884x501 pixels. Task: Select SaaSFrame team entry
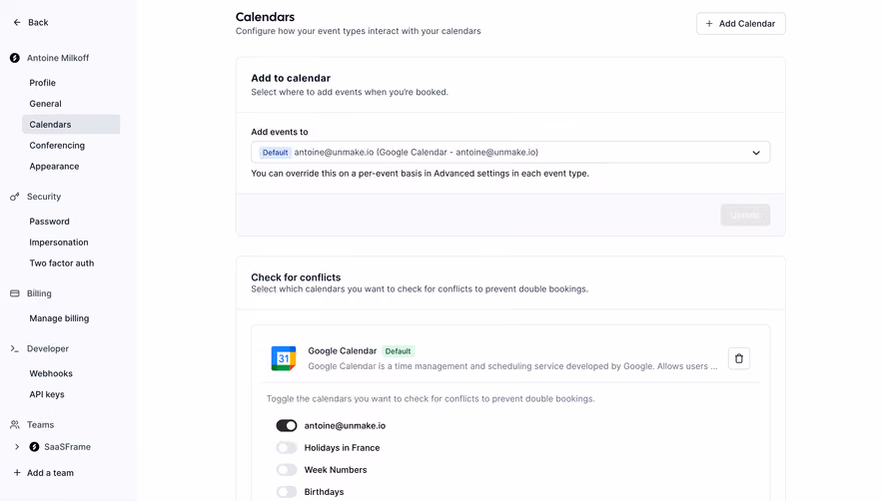tap(67, 447)
